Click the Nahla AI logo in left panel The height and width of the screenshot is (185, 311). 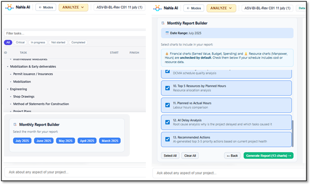click(9, 8)
